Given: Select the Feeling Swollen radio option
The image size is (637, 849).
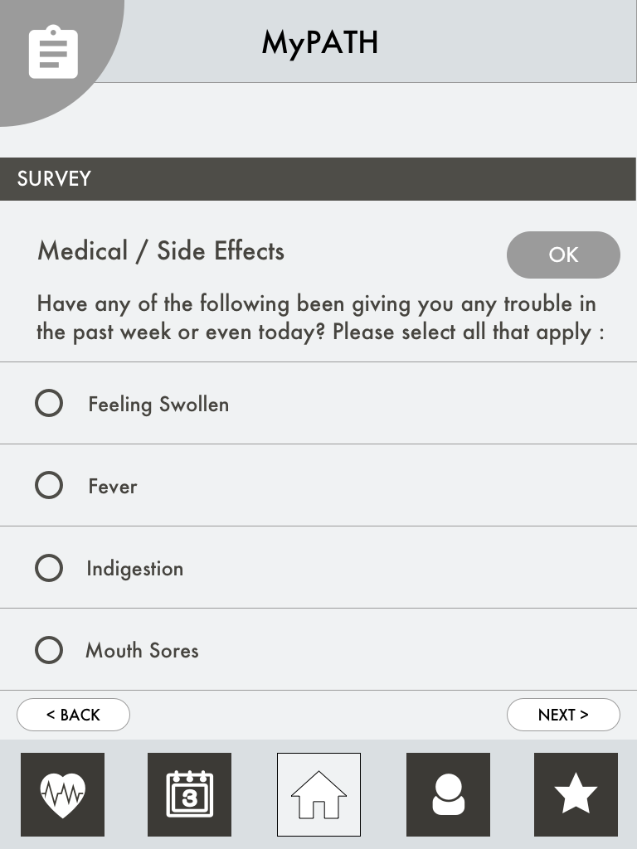Looking at the screenshot, I should [x=49, y=404].
